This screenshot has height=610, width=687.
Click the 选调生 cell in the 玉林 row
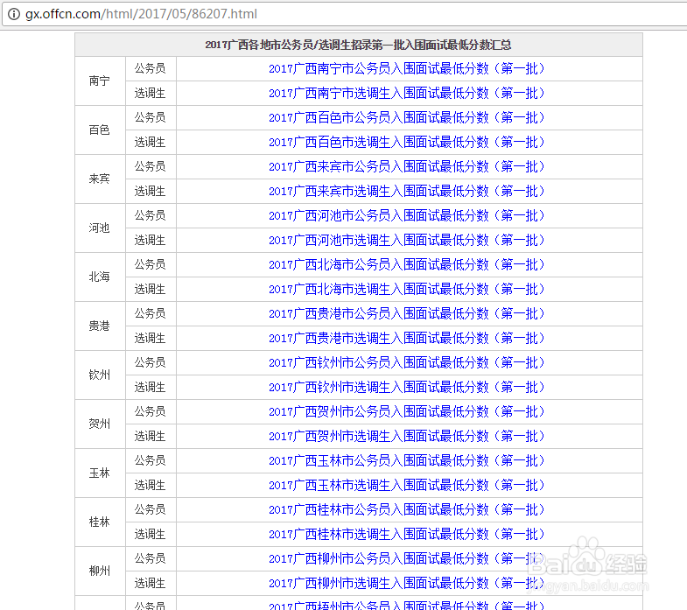151,486
